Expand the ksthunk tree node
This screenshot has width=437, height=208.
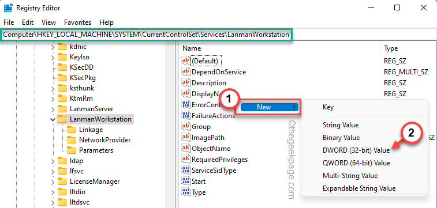53,89
